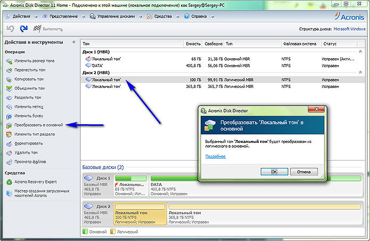Collapse the Действия и инструменты panel

point(74,42)
